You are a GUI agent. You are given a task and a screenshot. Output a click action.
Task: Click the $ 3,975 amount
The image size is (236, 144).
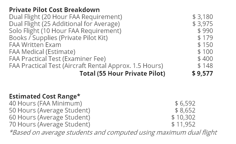coord(202,24)
